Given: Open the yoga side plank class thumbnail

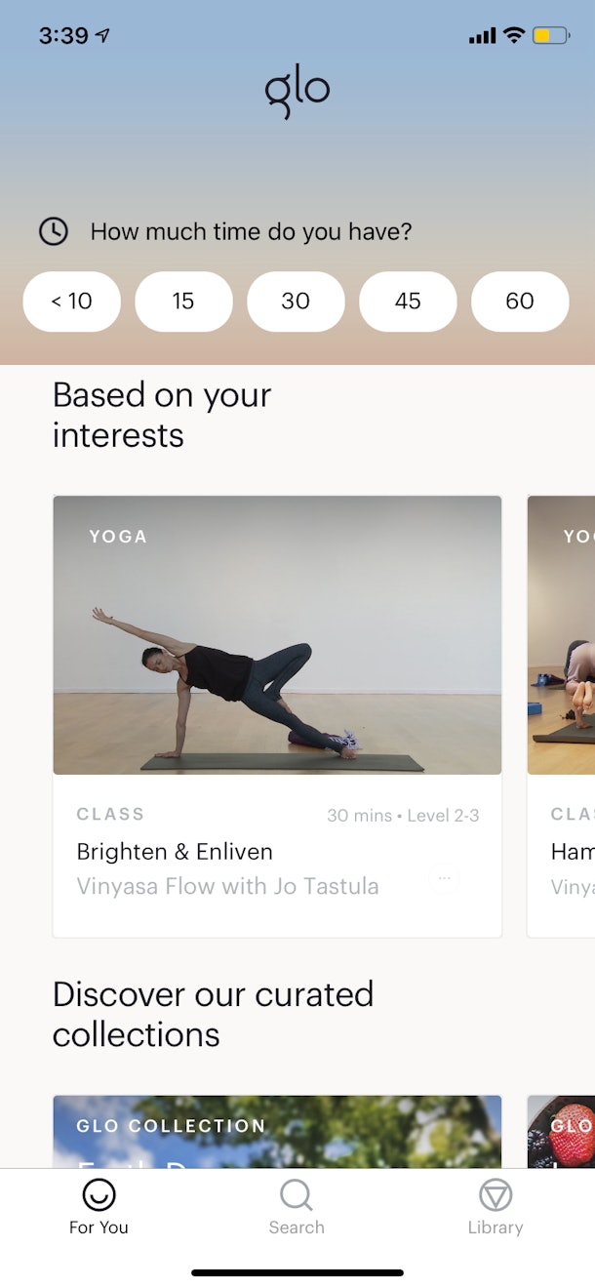Looking at the screenshot, I should coord(278,635).
